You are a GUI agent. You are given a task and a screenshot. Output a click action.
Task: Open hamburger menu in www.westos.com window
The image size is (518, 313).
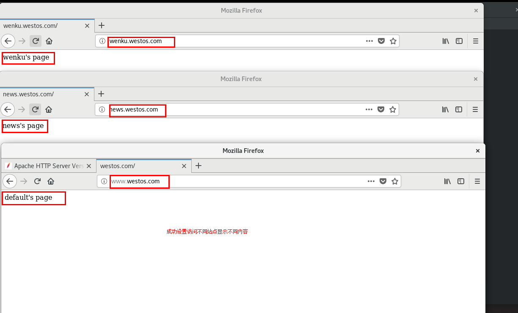pos(477,181)
